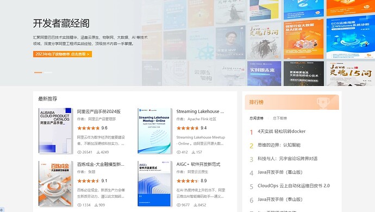Select the first orange carousel indicator

[38, 72]
